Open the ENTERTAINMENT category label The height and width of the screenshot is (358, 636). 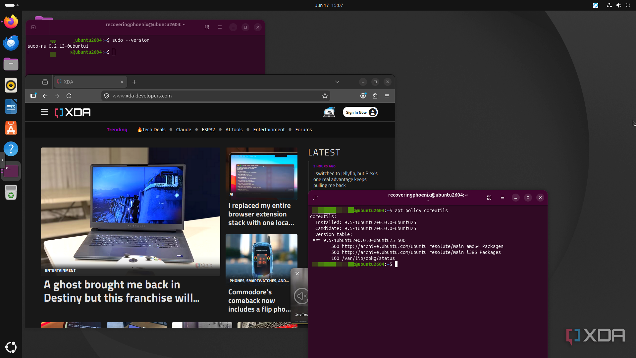click(60, 270)
